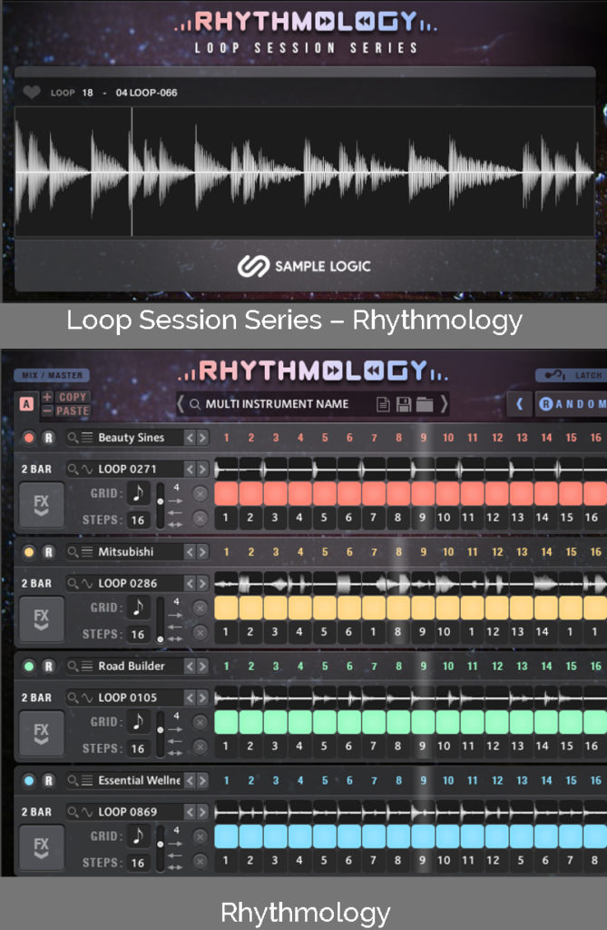Click STEPS value 16 for LOOP 0271
This screenshot has width=607, height=930.
click(x=138, y=520)
